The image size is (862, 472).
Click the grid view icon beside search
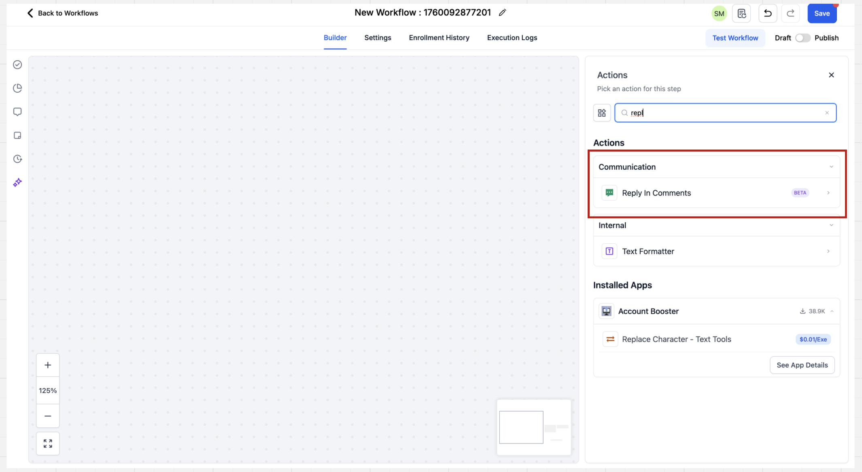pyautogui.click(x=602, y=113)
